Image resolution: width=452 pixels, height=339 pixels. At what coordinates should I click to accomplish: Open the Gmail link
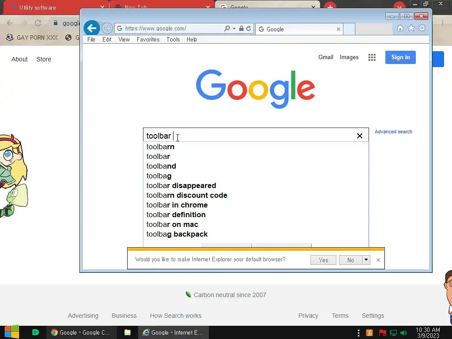click(x=326, y=57)
